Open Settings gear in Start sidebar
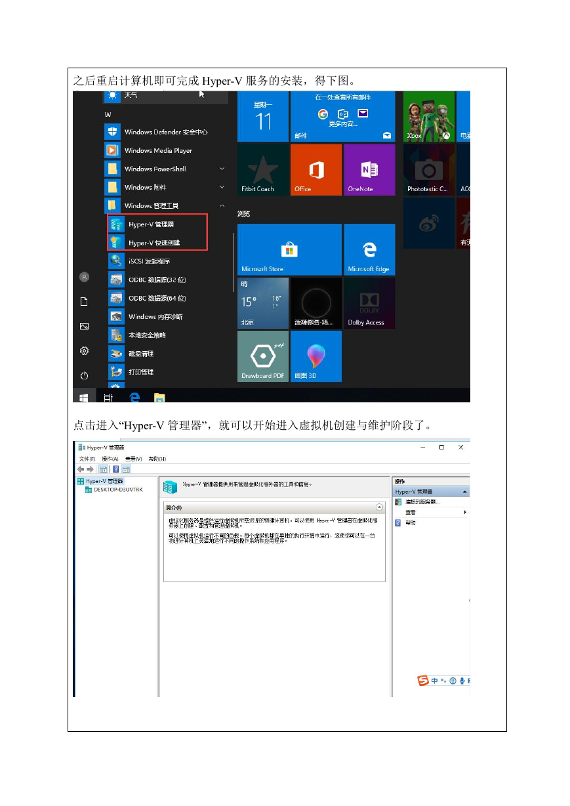The height and width of the screenshot is (806, 570). (x=84, y=351)
